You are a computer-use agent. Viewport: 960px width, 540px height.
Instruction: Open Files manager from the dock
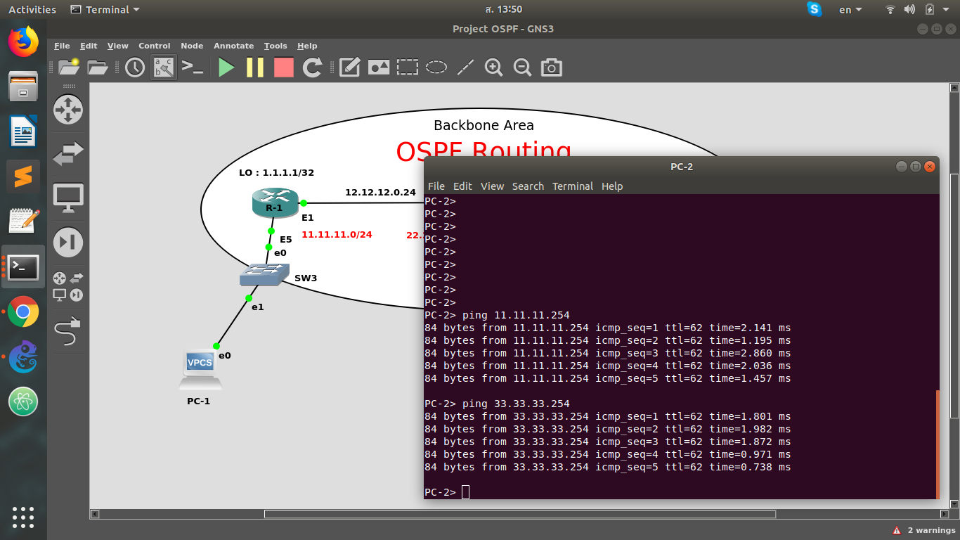[23, 86]
